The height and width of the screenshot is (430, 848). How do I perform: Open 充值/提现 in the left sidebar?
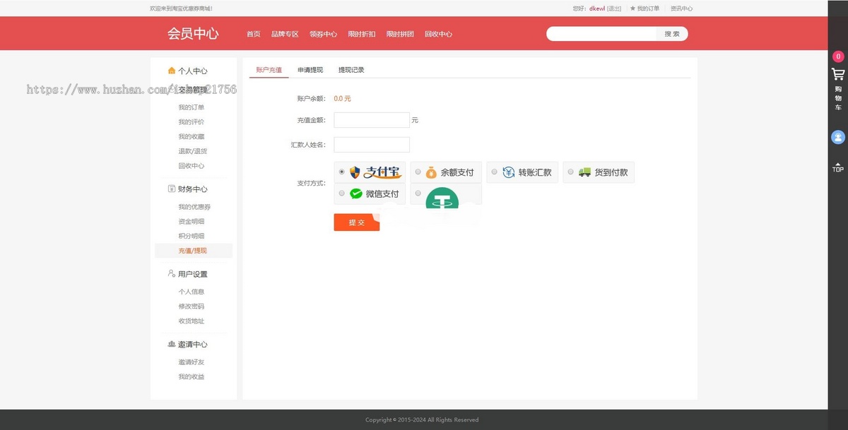click(x=192, y=251)
